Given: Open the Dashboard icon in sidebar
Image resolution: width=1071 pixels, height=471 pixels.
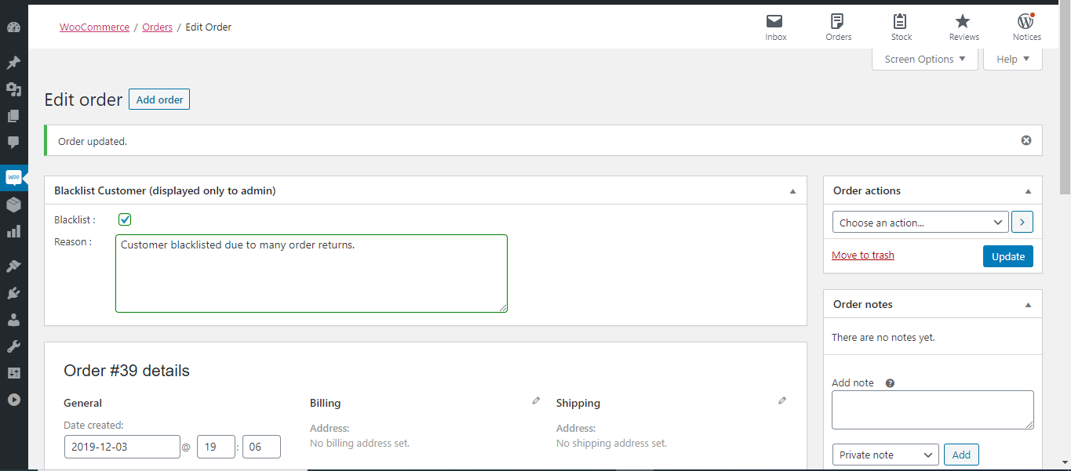Looking at the screenshot, I should point(13,27).
